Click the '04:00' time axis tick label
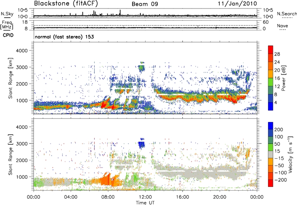Viewport: 297px width, 205px height. 71,197
